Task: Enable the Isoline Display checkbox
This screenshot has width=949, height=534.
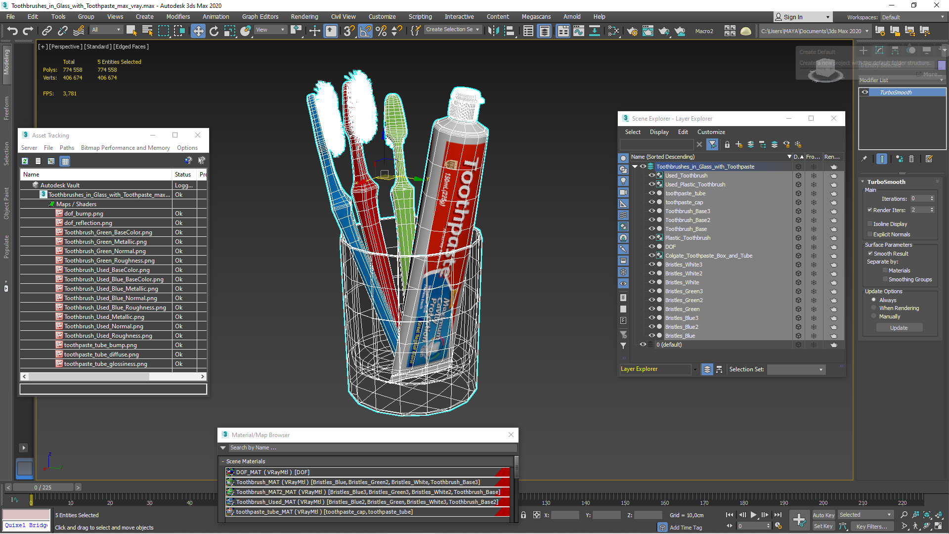Action: (869, 223)
